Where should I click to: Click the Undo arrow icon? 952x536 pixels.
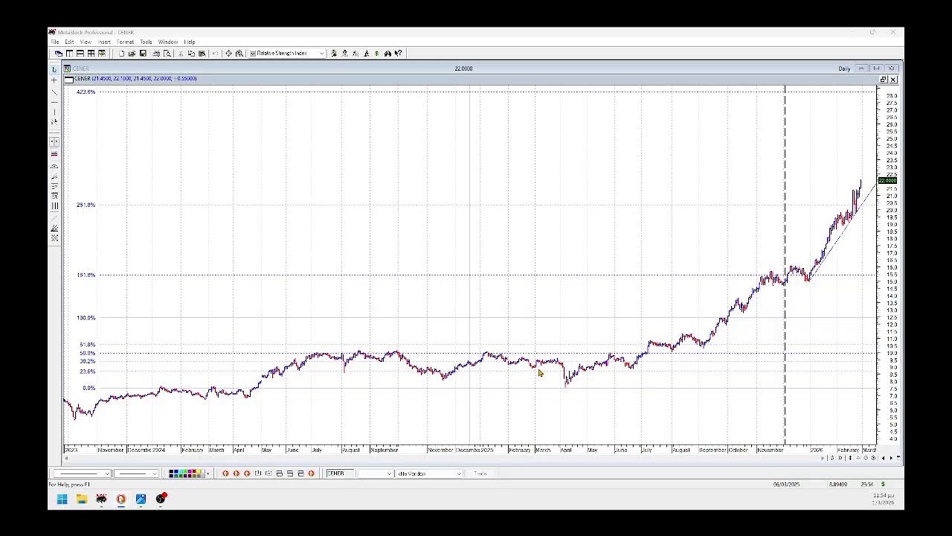(215, 54)
